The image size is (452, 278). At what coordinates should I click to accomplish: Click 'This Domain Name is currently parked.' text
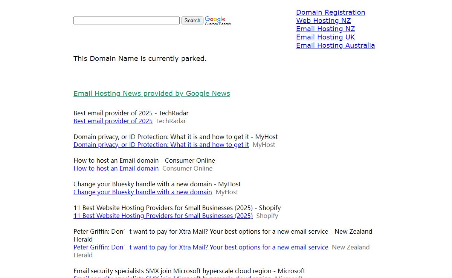coord(140,59)
